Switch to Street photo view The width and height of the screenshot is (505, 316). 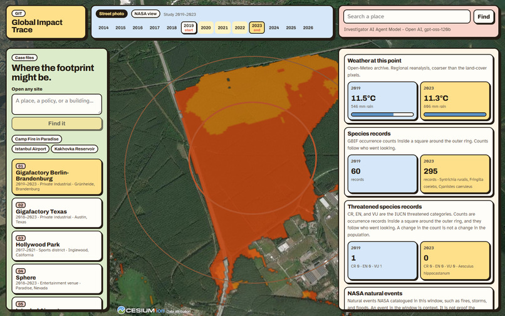click(112, 14)
